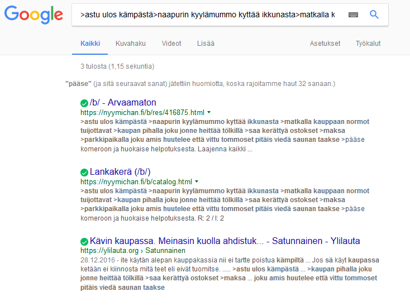Select the Kaikki tab
The image size is (410, 306).
[90, 44]
